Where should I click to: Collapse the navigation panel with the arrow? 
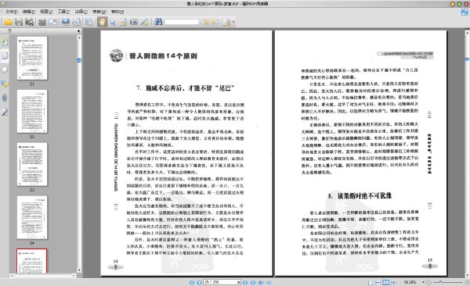pyautogui.click(x=78, y=30)
